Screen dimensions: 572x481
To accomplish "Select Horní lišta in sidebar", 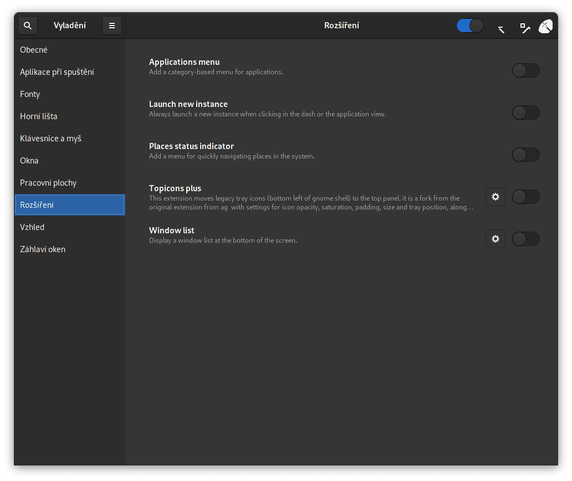I will pos(39,116).
